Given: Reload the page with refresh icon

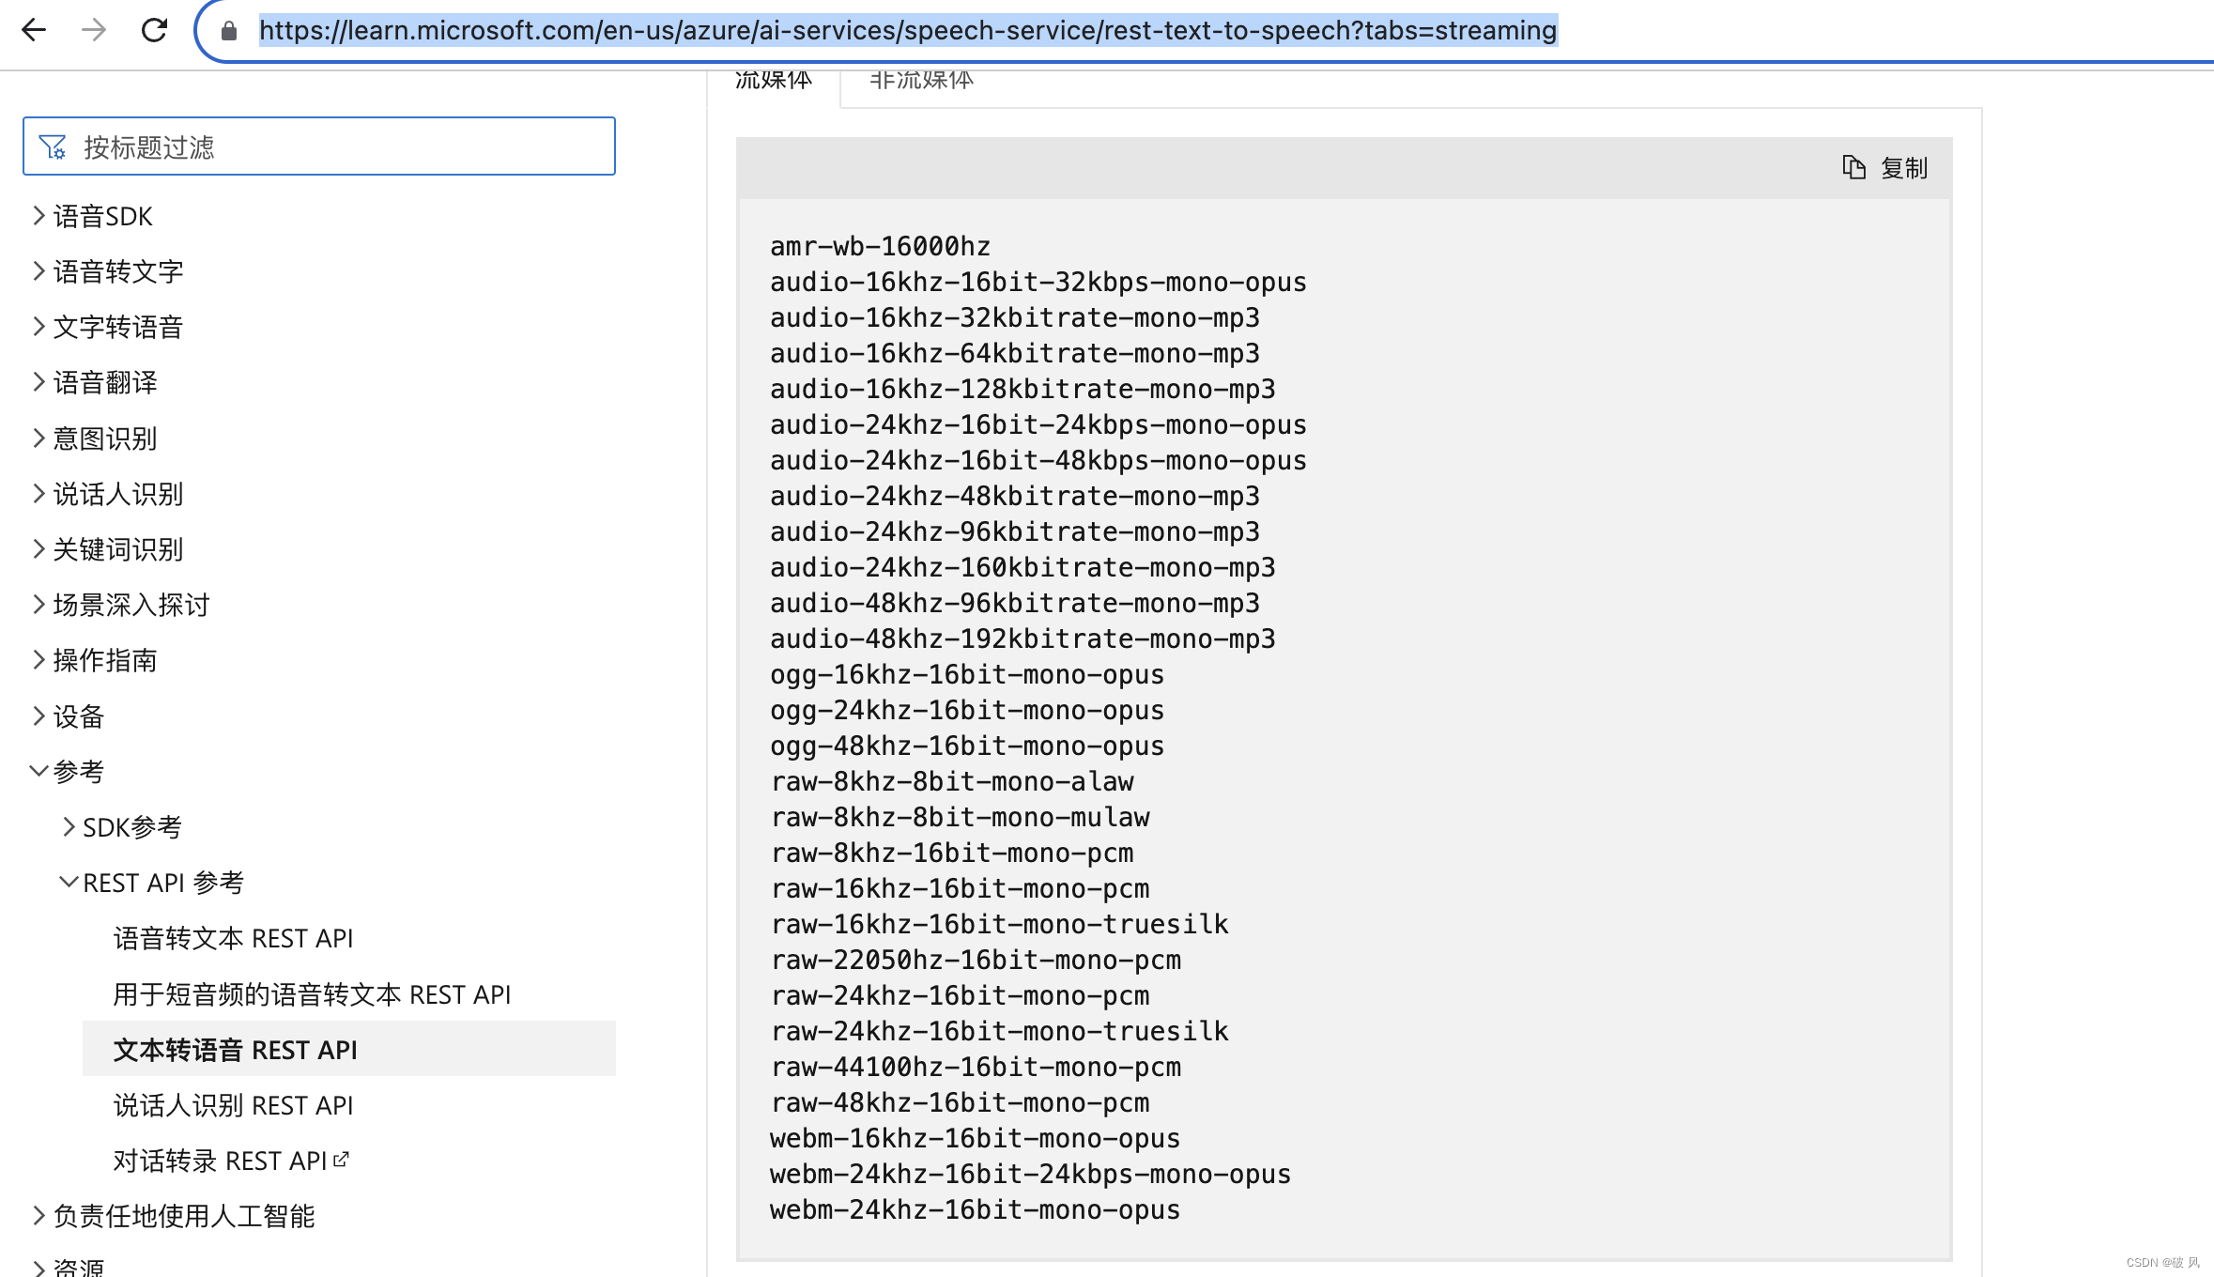Looking at the screenshot, I should pos(154,30).
